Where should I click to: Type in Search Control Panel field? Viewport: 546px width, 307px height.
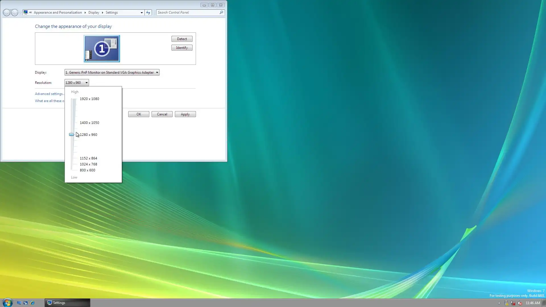point(188,13)
